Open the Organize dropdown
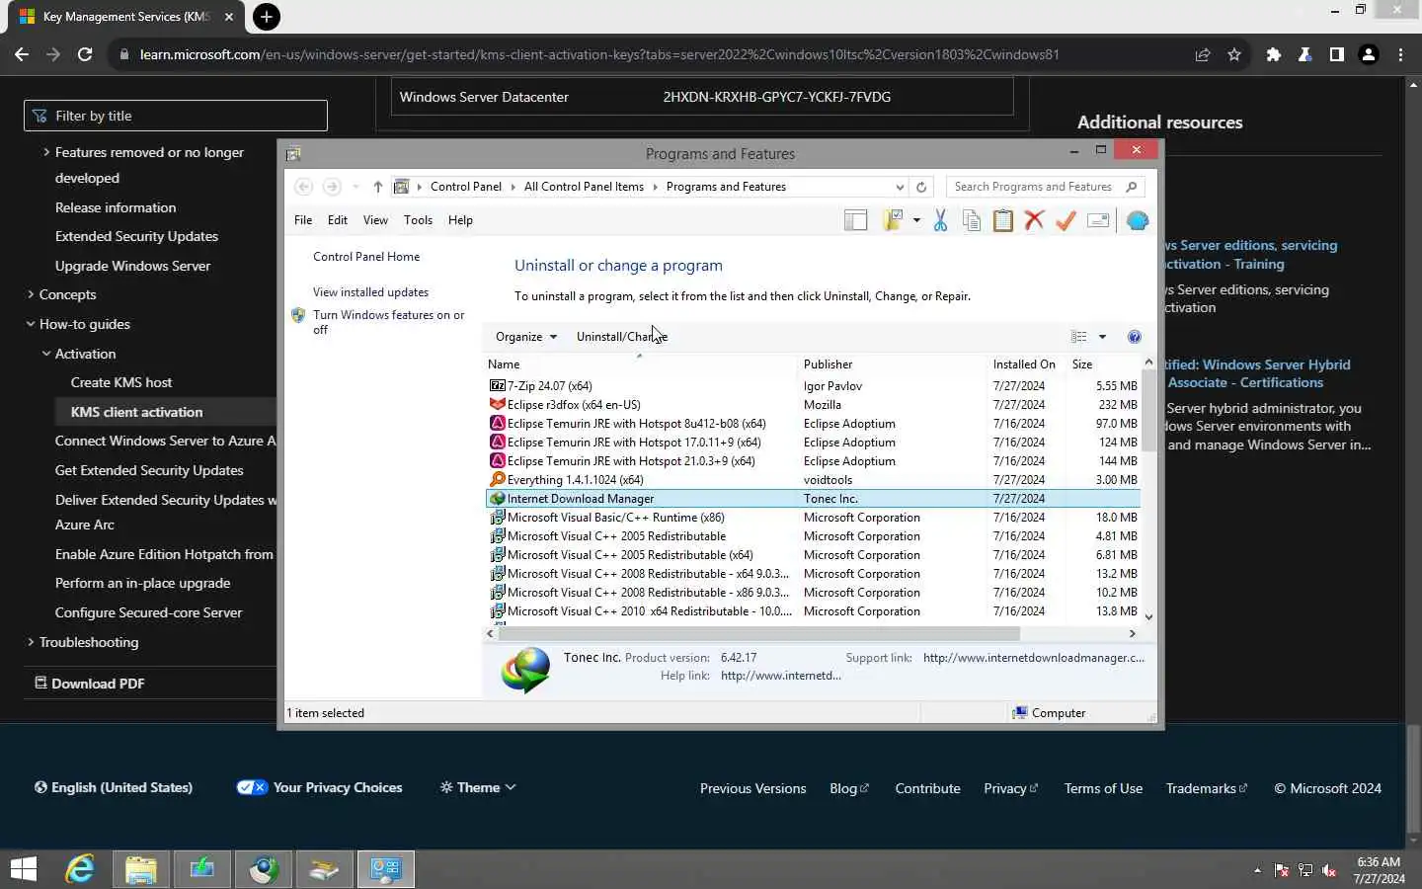This screenshot has width=1422, height=889. 526,337
